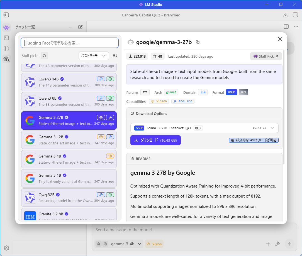The height and width of the screenshot is (256, 302).
Task: Copy the google/gemma-3-27b model name
Action: pyautogui.click(x=198, y=42)
